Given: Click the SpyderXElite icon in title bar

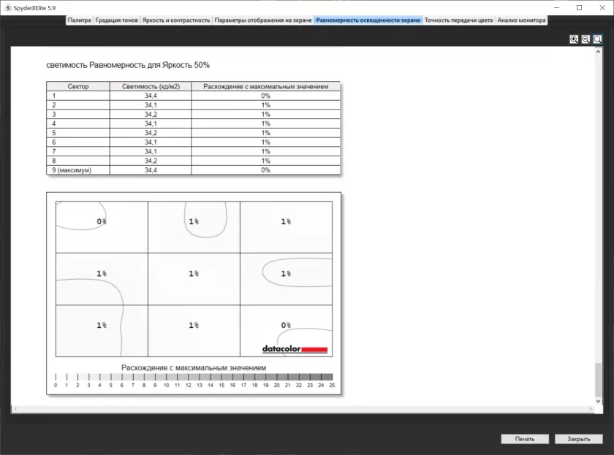Looking at the screenshot, I should click(x=7, y=7).
